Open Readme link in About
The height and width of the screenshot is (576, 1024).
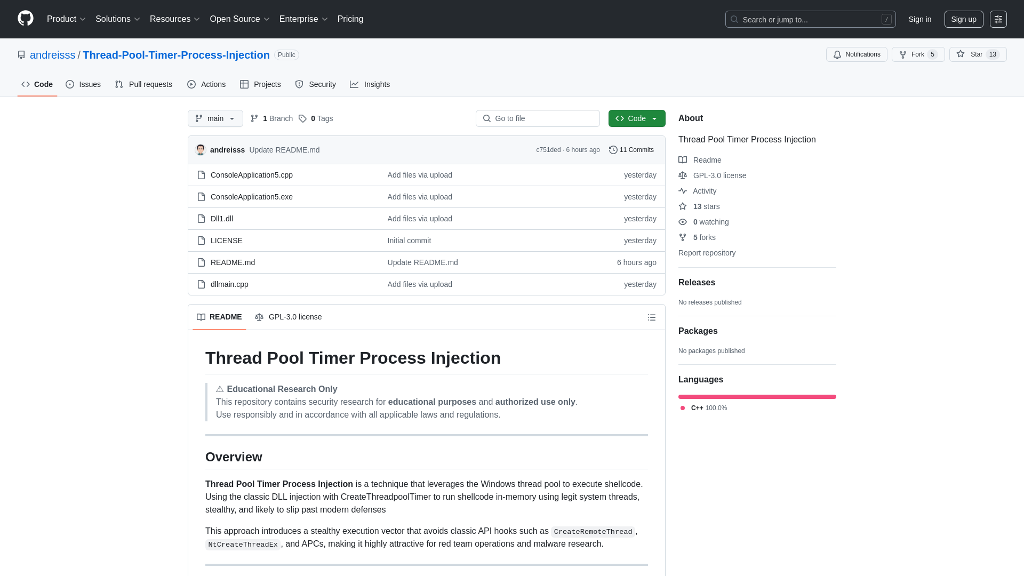click(x=700, y=160)
